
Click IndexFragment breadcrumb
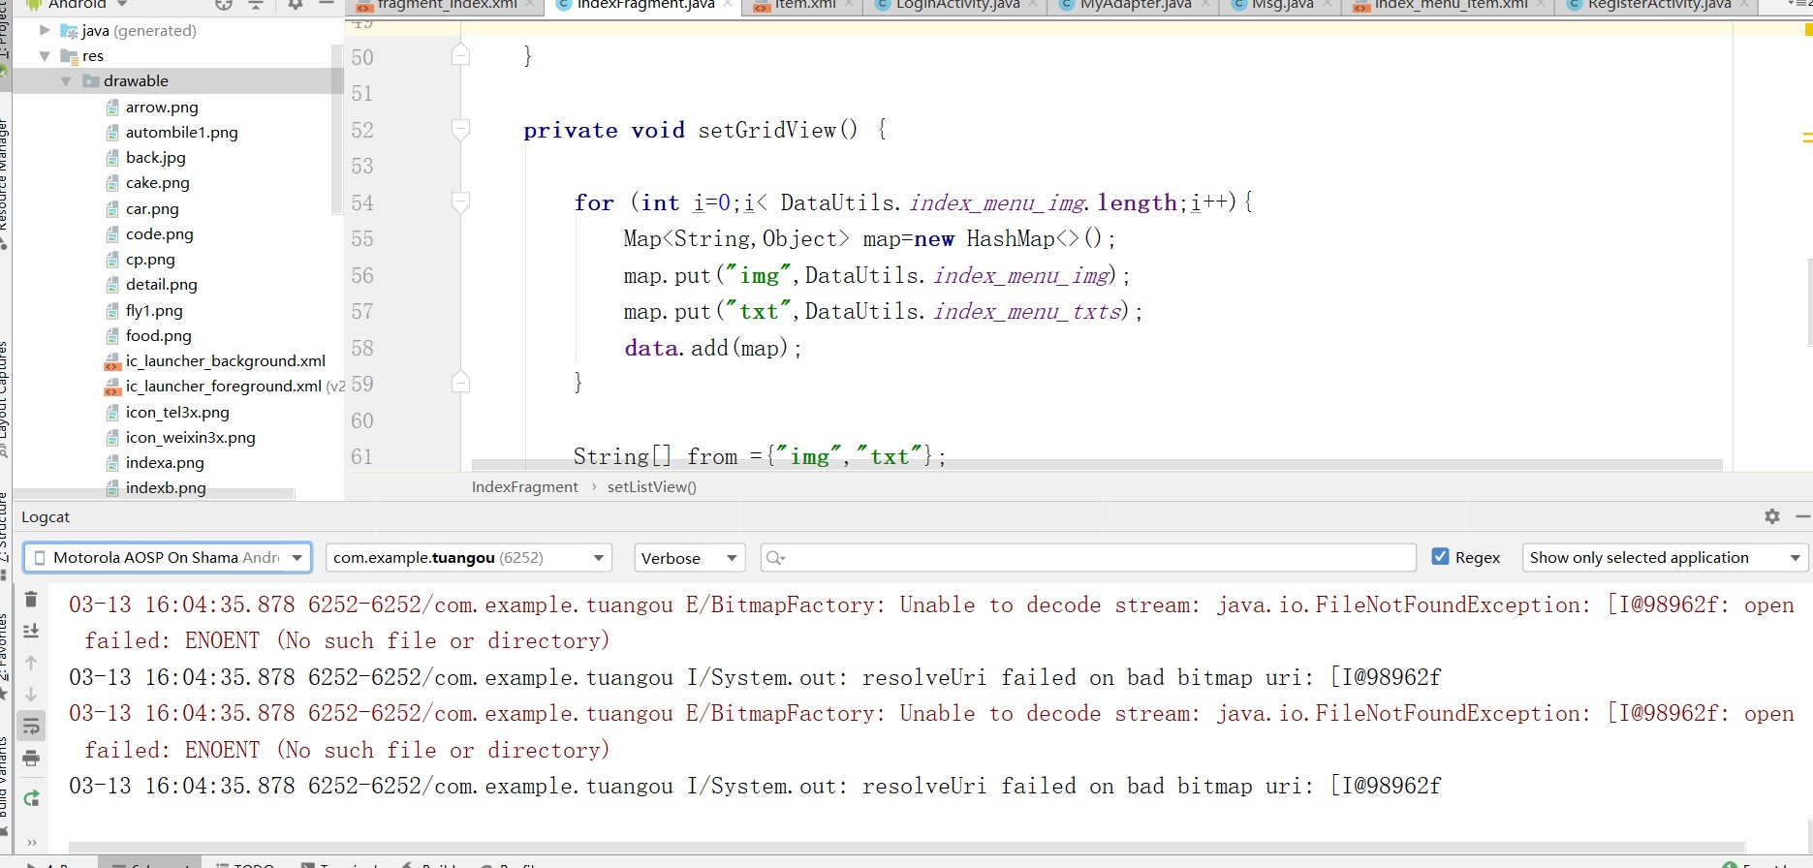click(524, 486)
